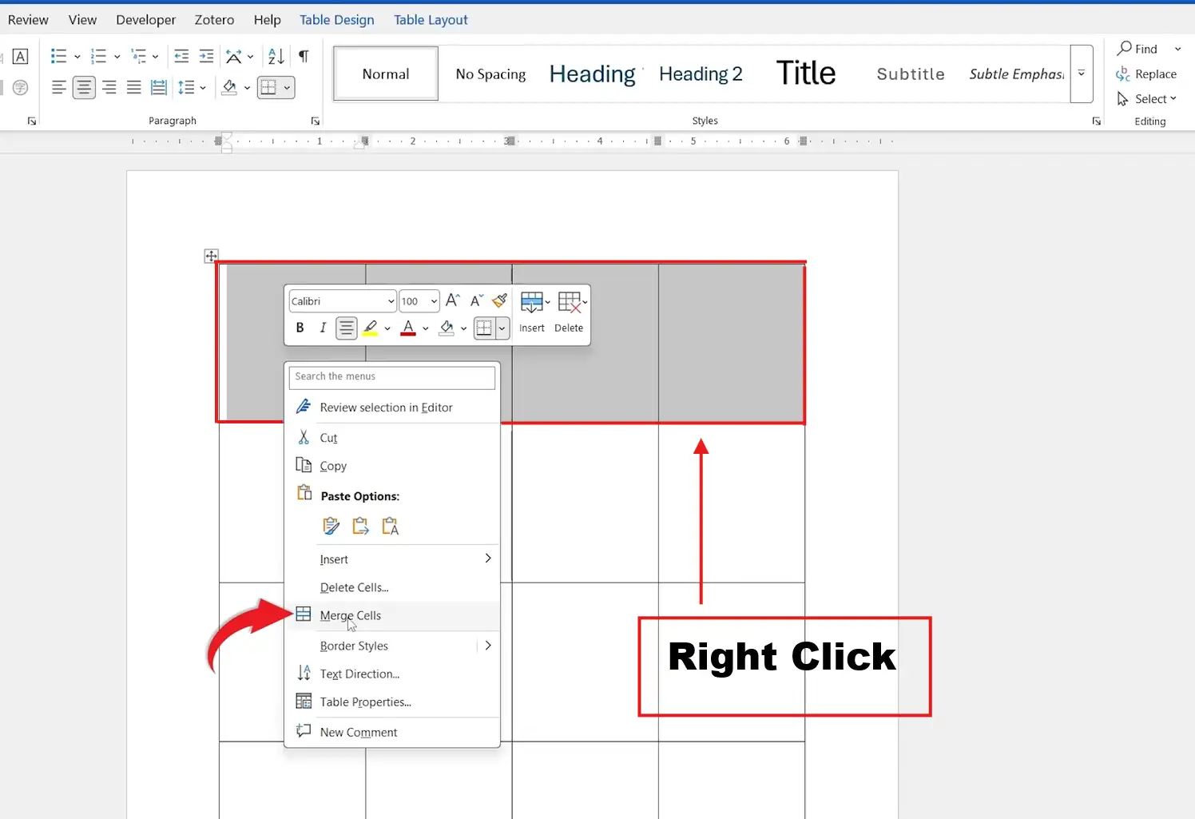The image size is (1195, 819).
Task: Click the Format Painter brush in the mini toolbar
Action: [x=499, y=300]
